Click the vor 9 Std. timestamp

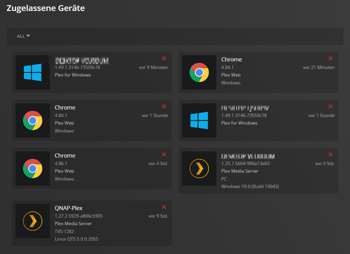point(158,216)
